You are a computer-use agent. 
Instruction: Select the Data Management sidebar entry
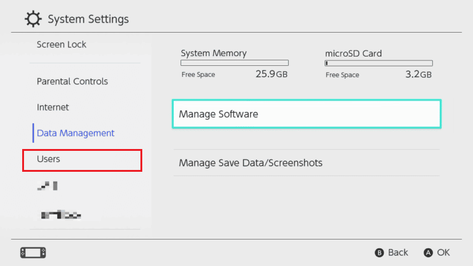pyautogui.click(x=76, y=133)
